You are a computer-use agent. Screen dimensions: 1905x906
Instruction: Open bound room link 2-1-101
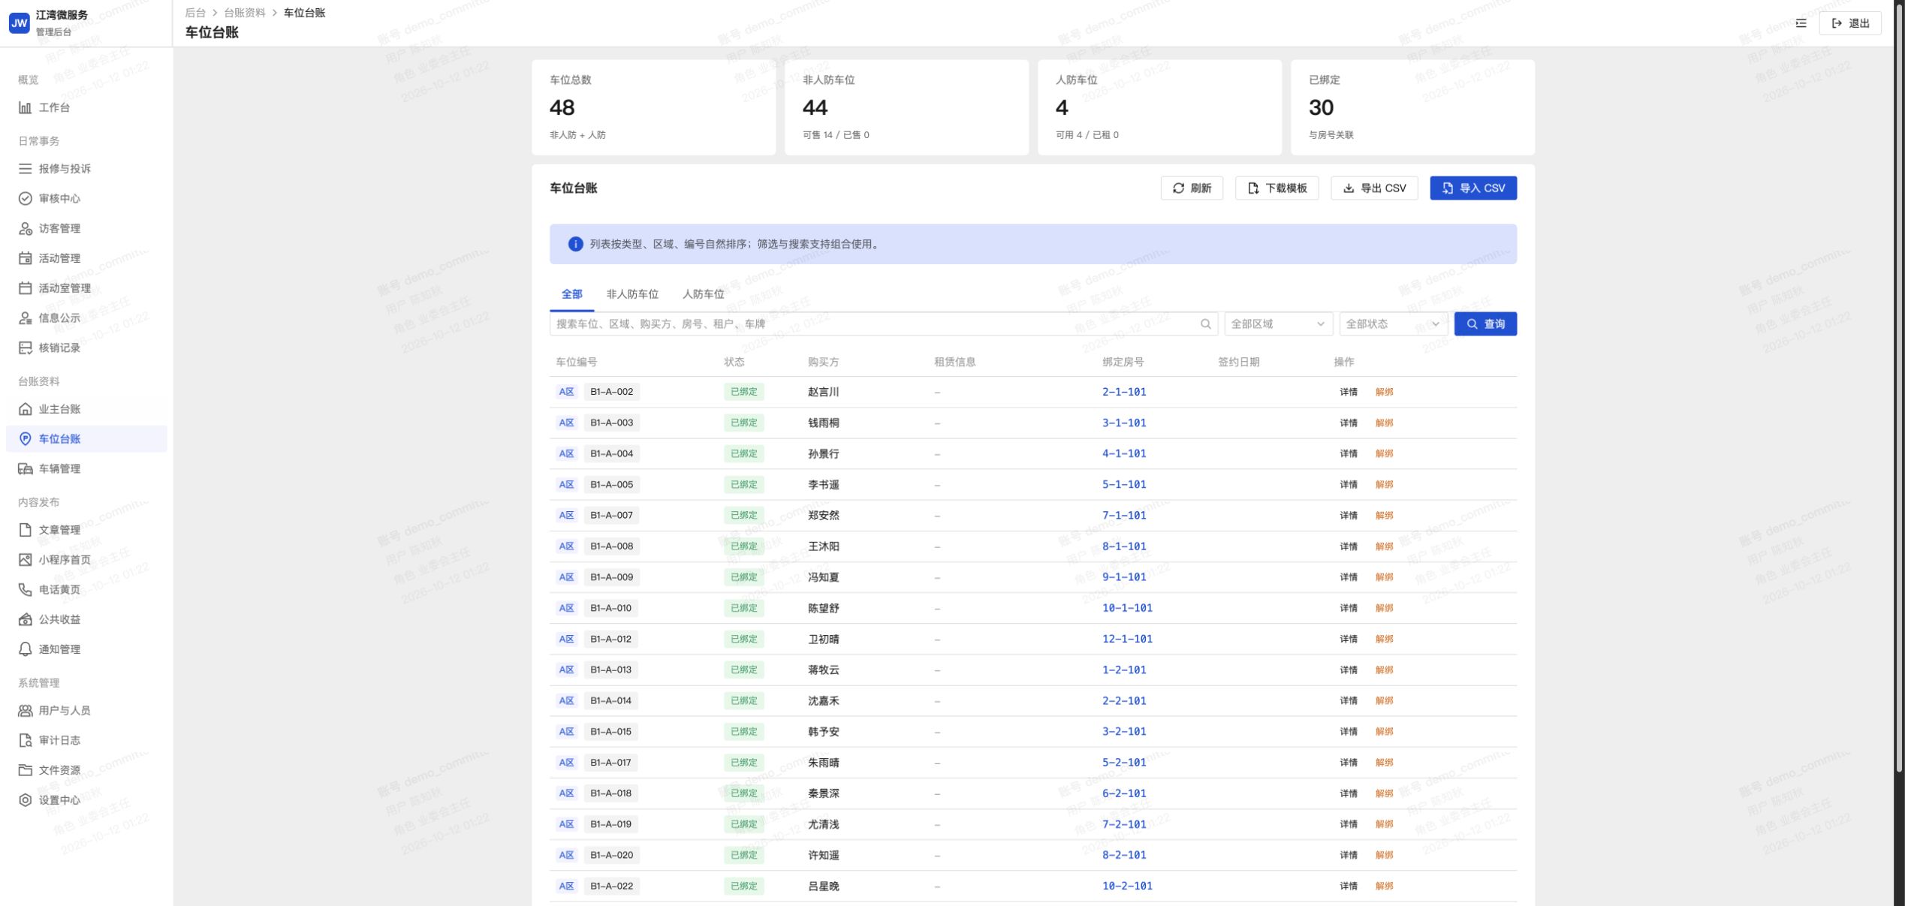(1124, 392)
